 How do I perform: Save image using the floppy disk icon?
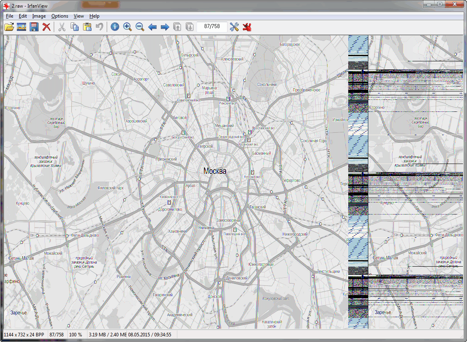pyautogui.click(x=34, y=27)
